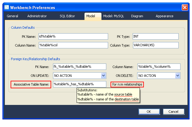Switch to the General tab
Screen dimensions: 192x127
[x=12, y=16]
